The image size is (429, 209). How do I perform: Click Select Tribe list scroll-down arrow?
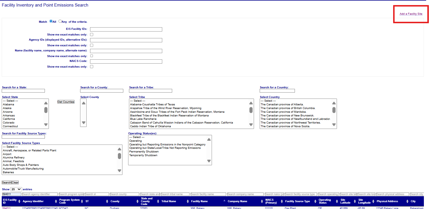(251, 124)
